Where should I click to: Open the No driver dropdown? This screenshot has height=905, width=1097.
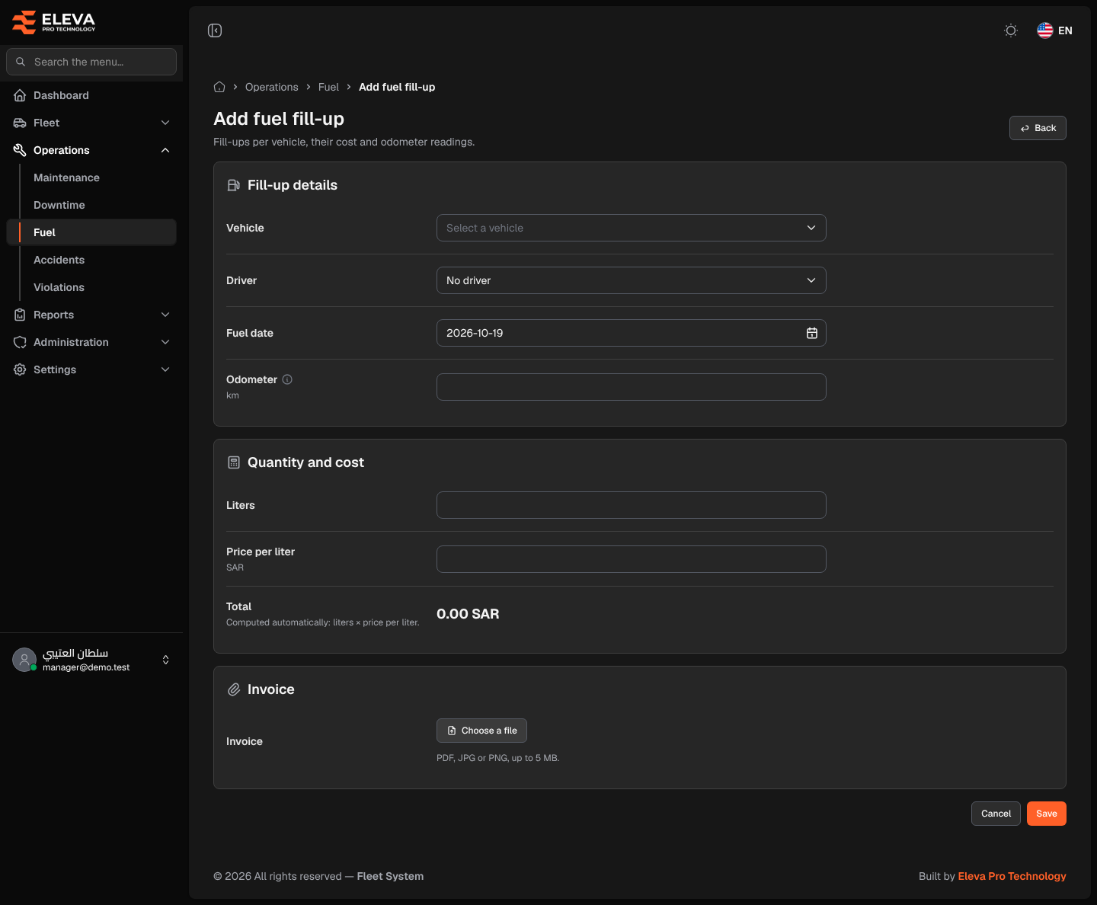coord(631,280)
